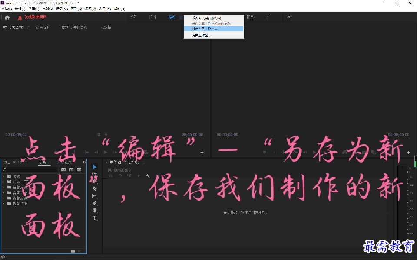Switch to the 音频剪辑混合器 tab

click(74, 27)
